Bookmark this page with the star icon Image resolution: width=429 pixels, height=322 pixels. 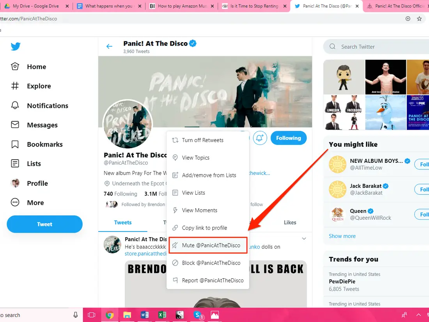[419, 19]
